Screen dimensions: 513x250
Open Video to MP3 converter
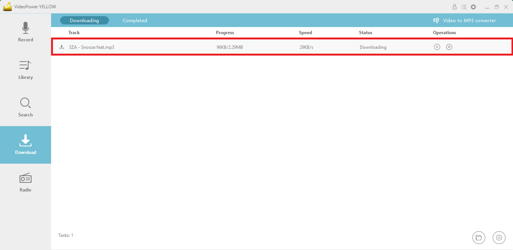(x=465, y=20)
